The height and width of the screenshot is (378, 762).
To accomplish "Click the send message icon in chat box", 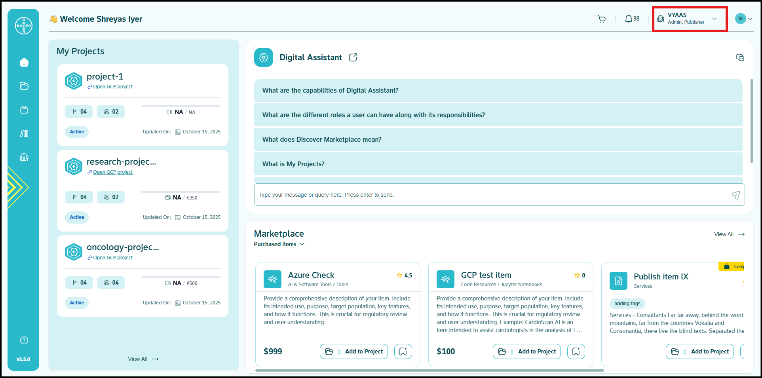I will pos(735,195).
